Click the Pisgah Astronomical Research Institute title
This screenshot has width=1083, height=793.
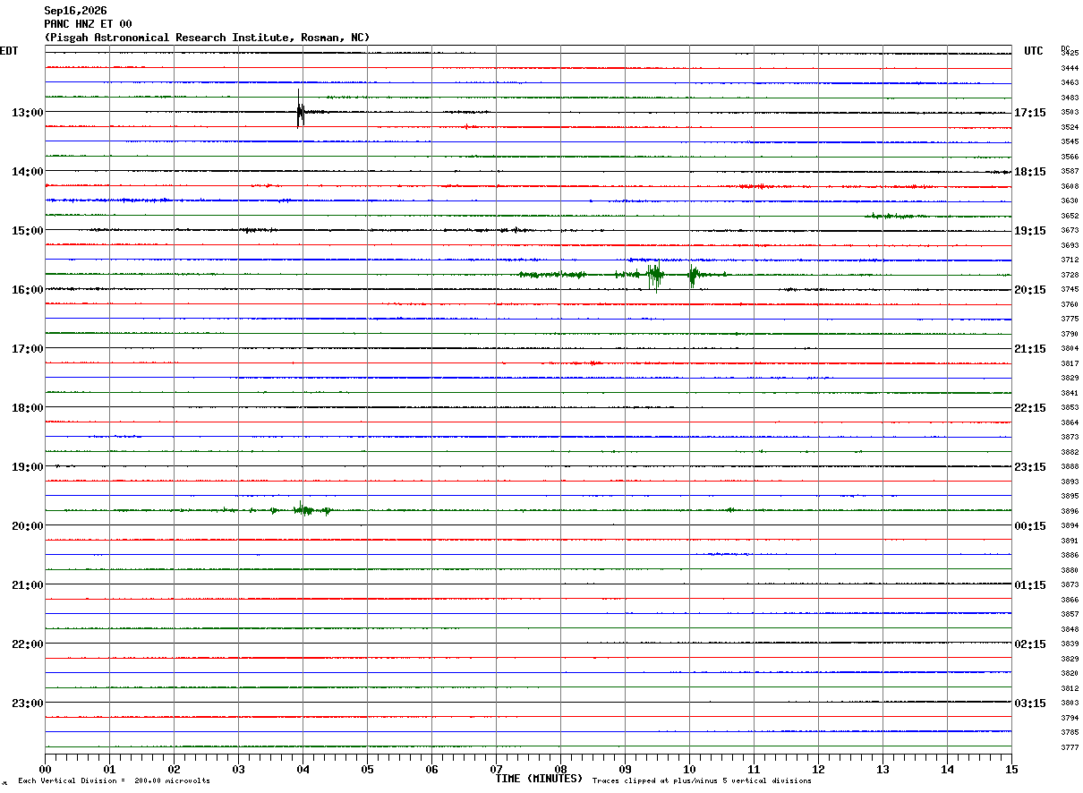tap(207, 38)
